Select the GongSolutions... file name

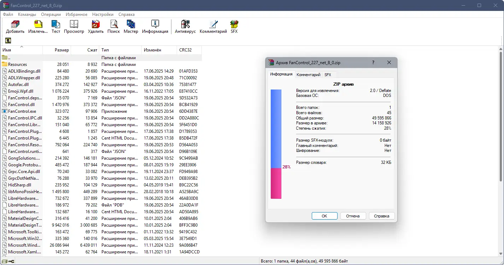tap(24, 158)
